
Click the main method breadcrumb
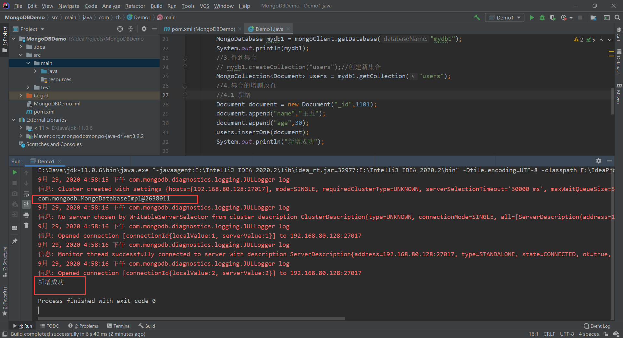166,18
